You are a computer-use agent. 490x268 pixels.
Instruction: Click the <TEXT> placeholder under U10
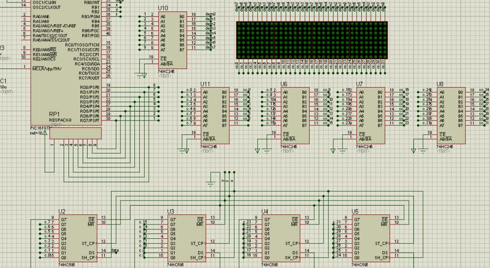point(165,76)
